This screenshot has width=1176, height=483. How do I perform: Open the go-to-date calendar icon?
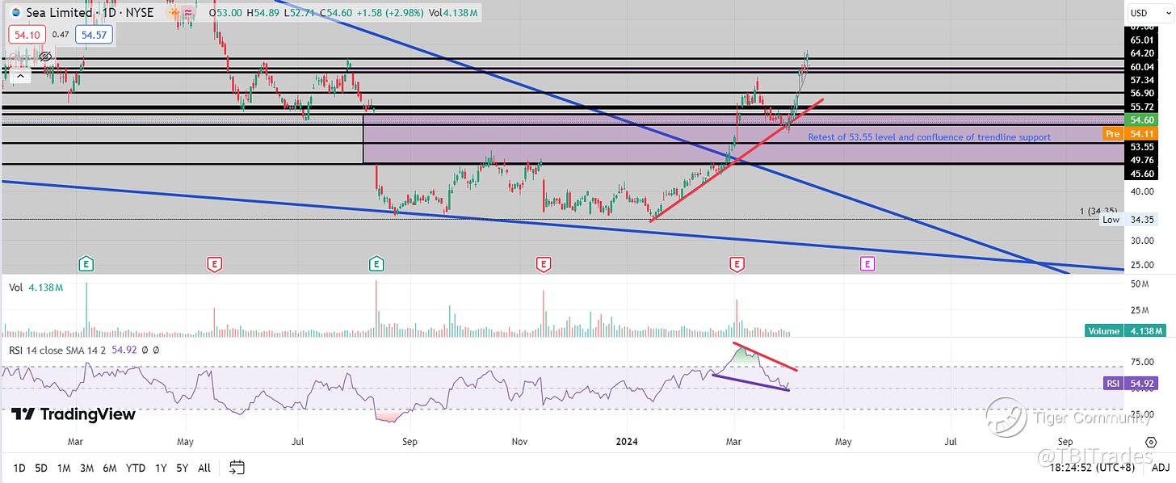coord(237,467)
